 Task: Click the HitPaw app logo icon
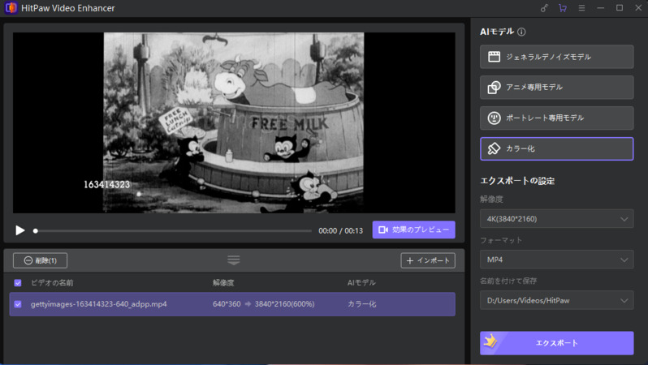click(x=11, y=8)
